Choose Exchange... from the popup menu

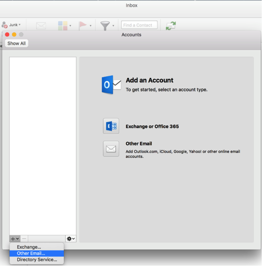click(x=37, y=247)
